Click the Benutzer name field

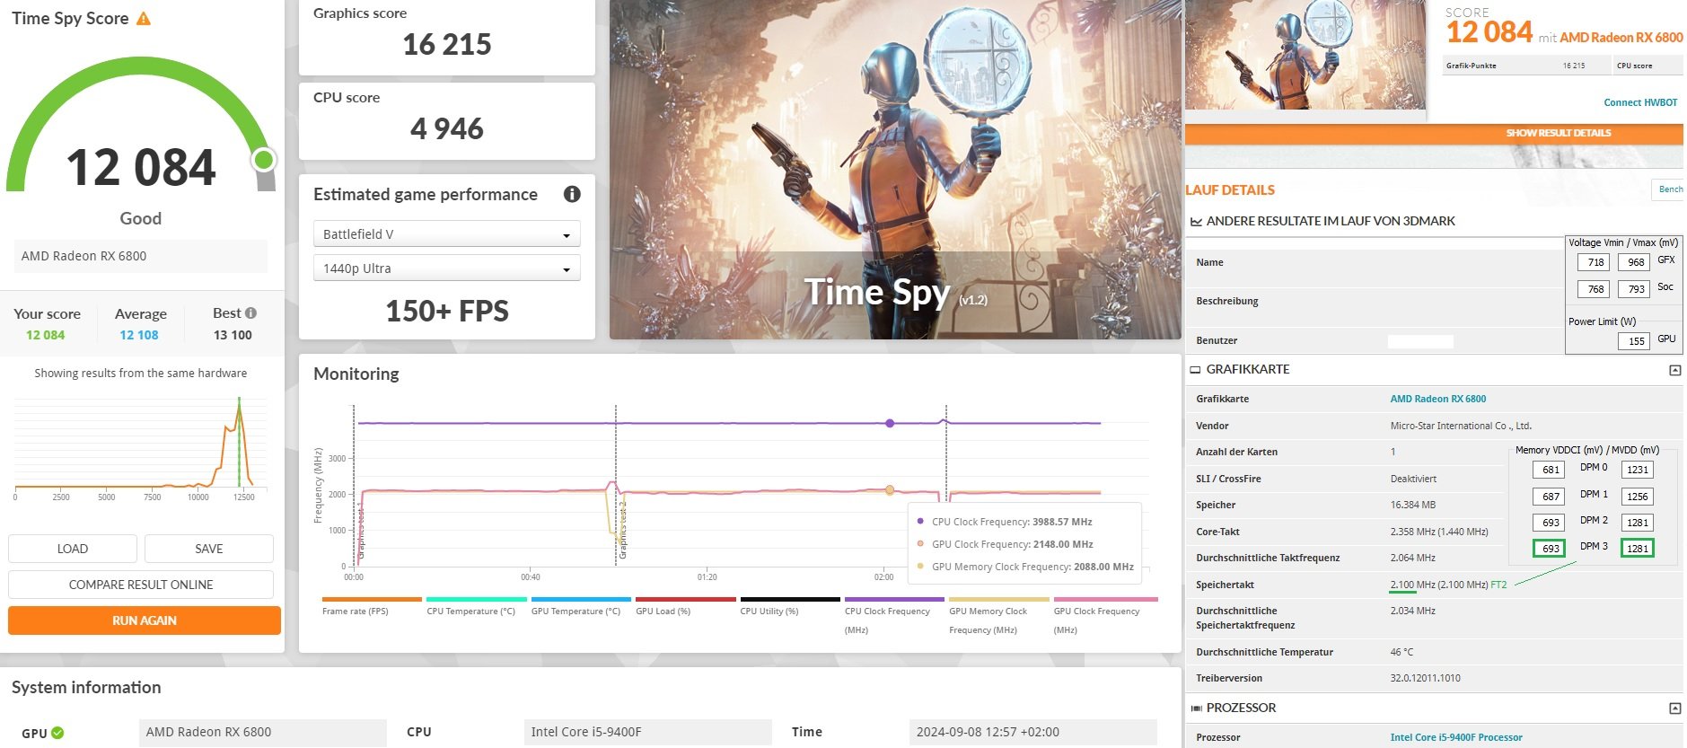pyautogui.click(x=1420, y=341)
